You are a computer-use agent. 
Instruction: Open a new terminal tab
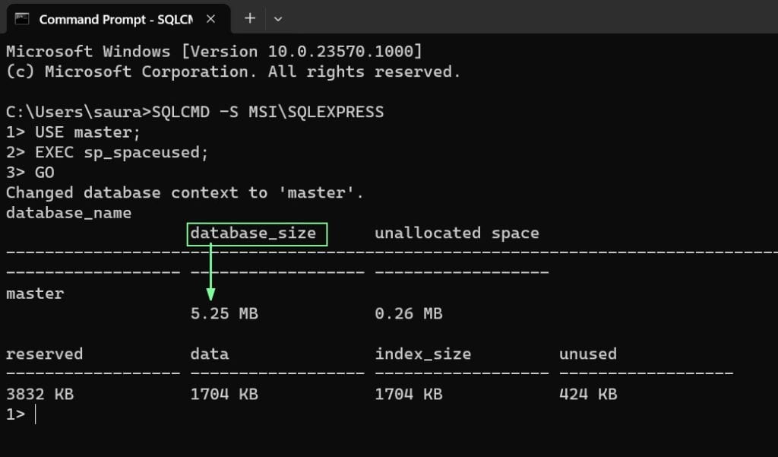pos(249,19)
